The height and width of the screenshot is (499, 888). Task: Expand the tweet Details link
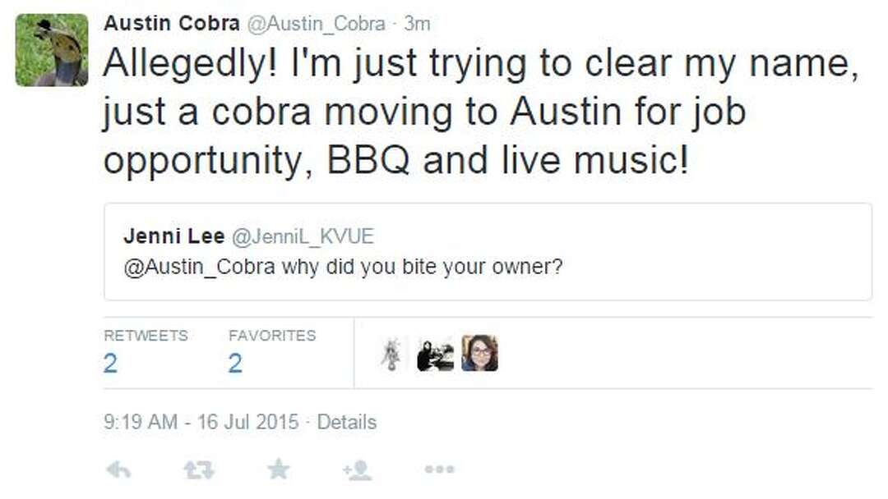pos(347,423)
